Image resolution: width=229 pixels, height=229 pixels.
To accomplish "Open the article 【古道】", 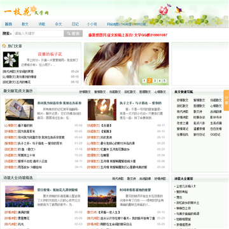I will [106, 125].
